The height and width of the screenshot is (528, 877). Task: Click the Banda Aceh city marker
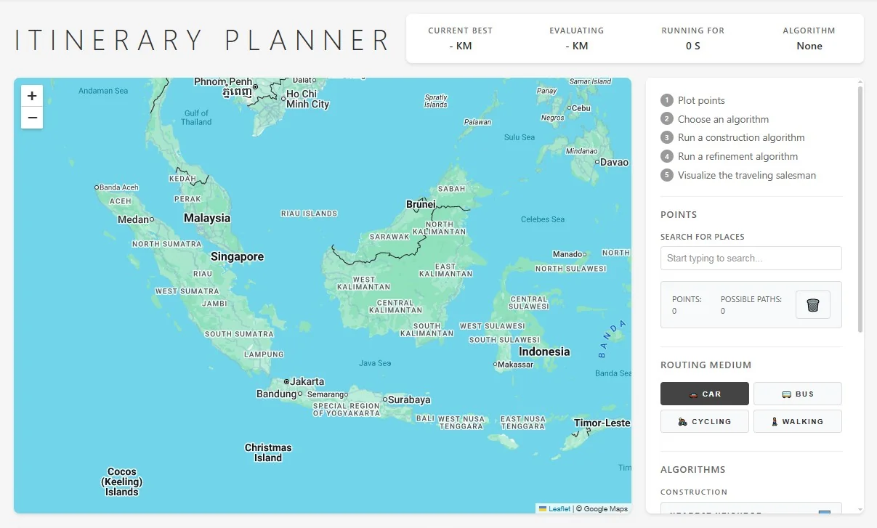point(97,187)
